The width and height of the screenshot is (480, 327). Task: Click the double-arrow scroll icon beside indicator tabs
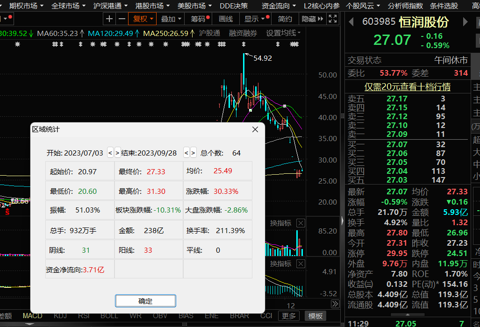click(x=335, y=304)
